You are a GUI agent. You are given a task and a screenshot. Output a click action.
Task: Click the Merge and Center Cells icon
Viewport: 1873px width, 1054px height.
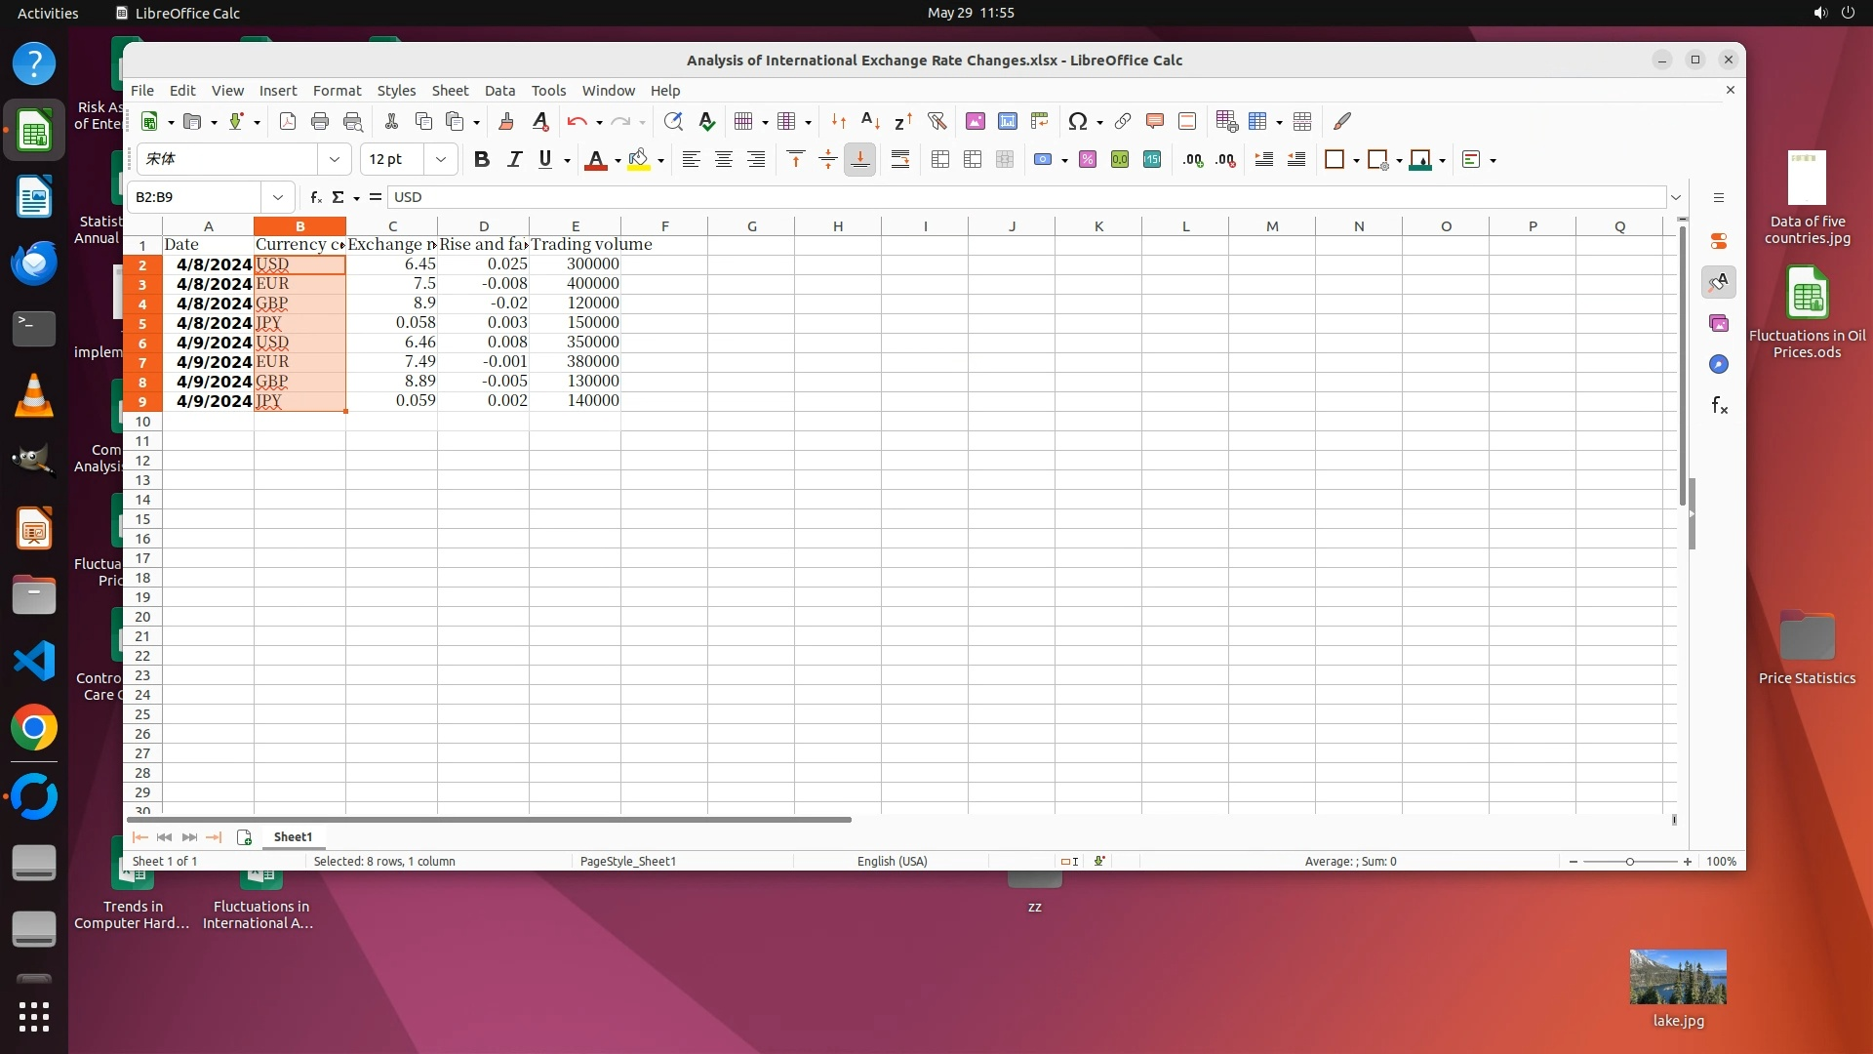[x=940, y=160]
